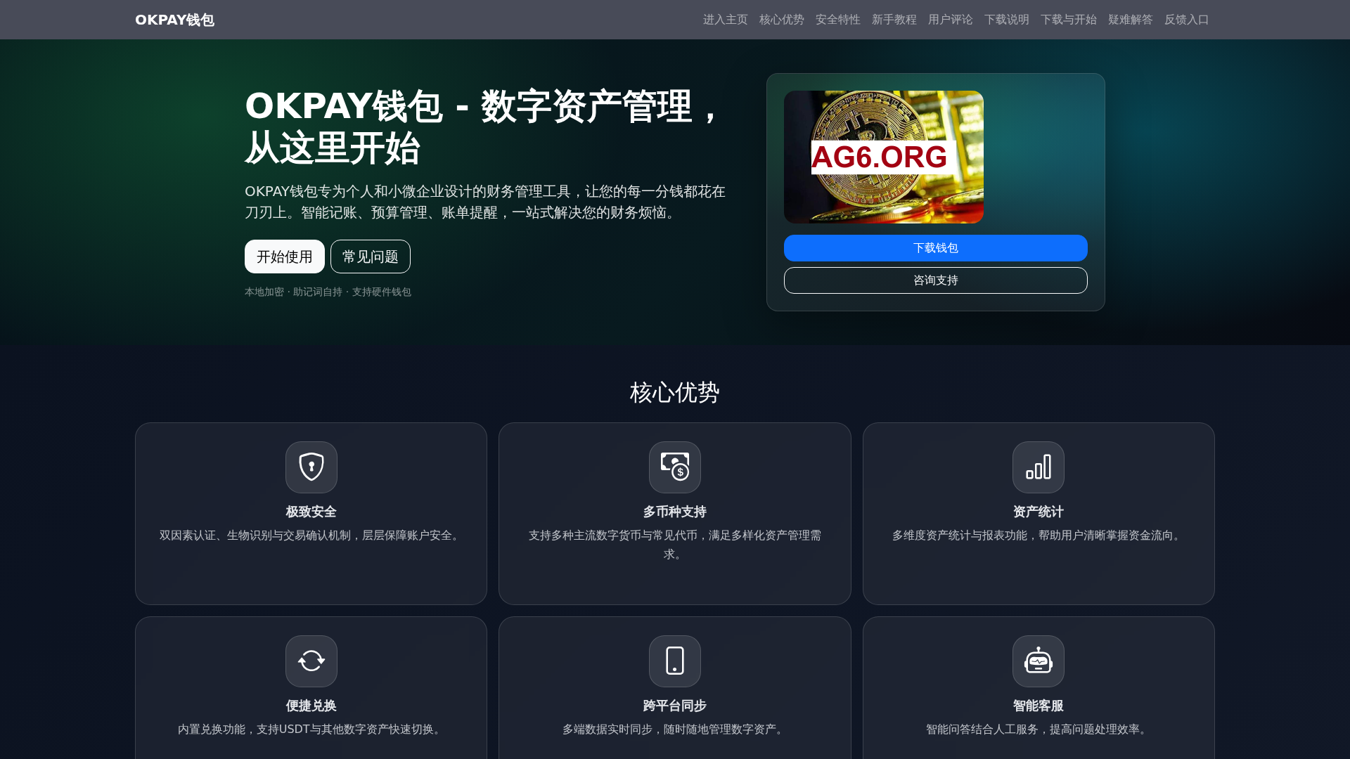The image size is (1350, 759).
Task: Click the 咨询支持 button
Action: click(x=936, y=280)
